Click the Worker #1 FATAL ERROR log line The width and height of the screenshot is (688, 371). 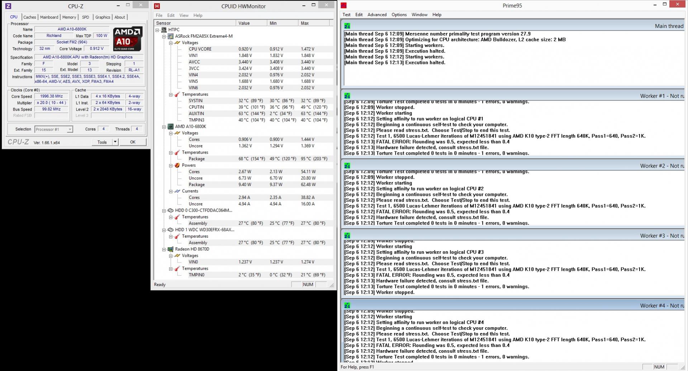pyautogui.click(x=427, y=142)
